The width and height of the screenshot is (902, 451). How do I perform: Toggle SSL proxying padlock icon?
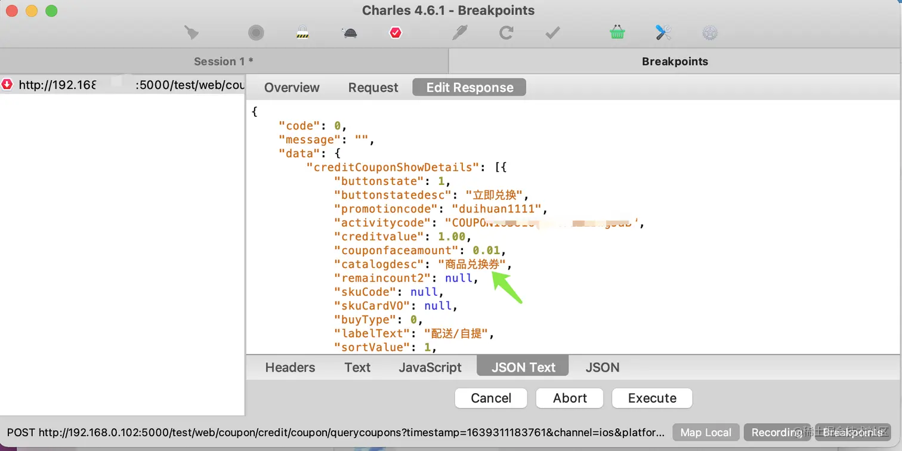tap(302, 32)
